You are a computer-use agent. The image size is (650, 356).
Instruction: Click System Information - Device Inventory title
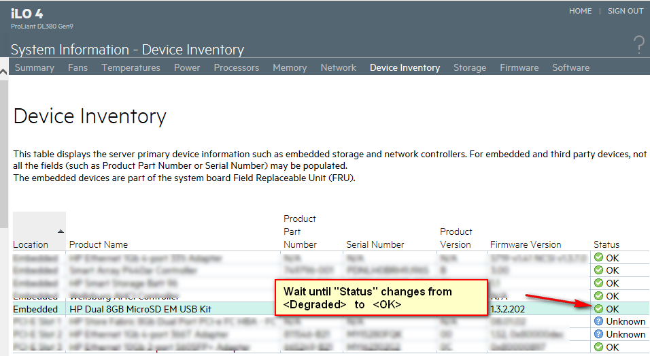pyautogui.click(x=127, y=50)
